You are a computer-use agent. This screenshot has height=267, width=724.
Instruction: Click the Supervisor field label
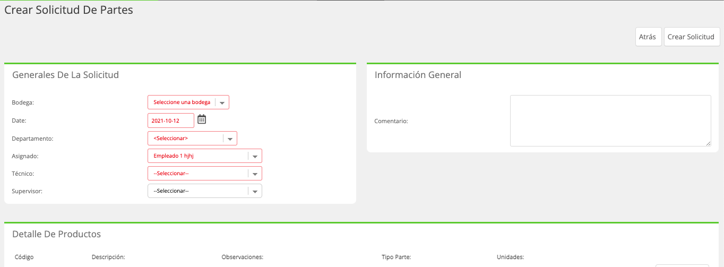point(27,191)
